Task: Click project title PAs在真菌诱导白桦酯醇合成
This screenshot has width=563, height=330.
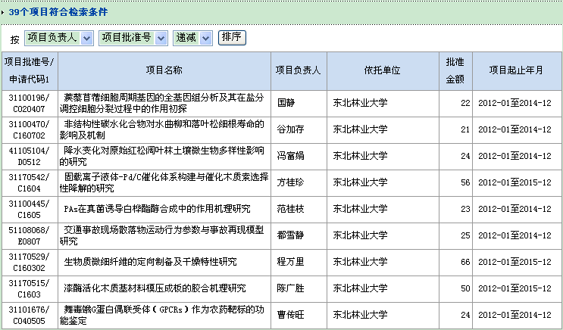Action: [158, 209]
